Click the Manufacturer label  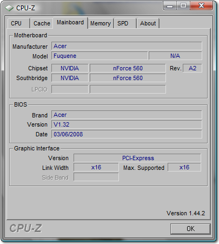(x=30, y=47)
